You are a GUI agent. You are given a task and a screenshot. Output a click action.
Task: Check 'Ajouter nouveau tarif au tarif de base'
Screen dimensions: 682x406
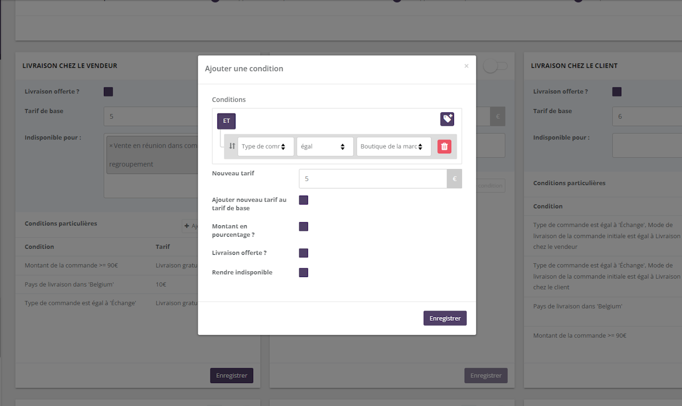click(x=304, y=200)
